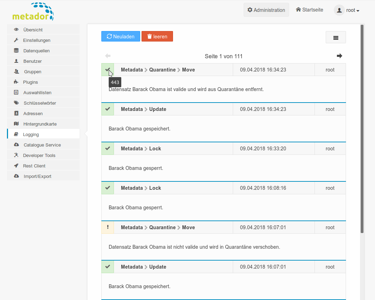
Task: Click the eye icon beside Übersicht
Action: (16, 30)
